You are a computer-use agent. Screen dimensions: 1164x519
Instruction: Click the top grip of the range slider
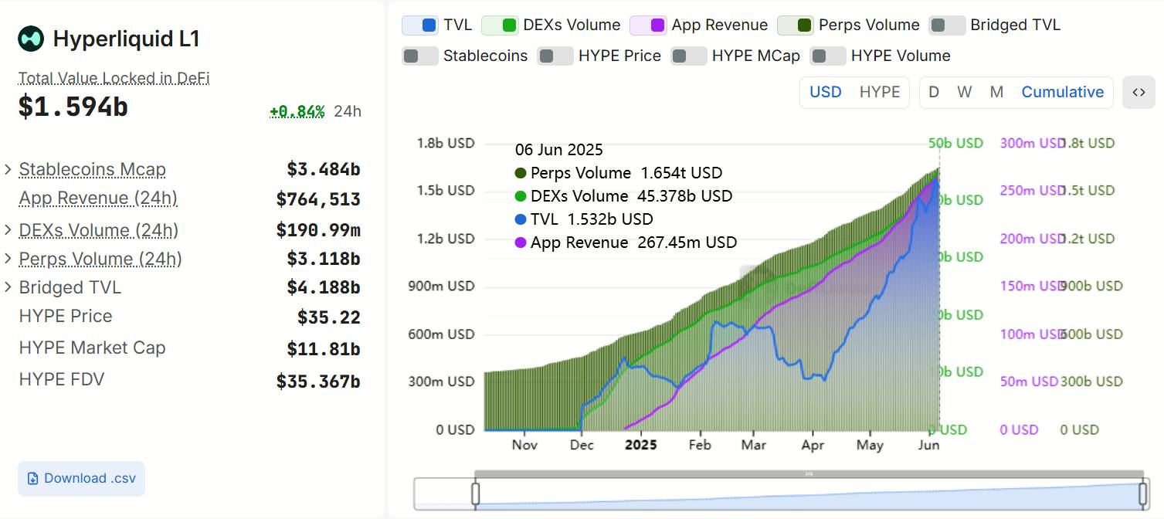(809, 473)
